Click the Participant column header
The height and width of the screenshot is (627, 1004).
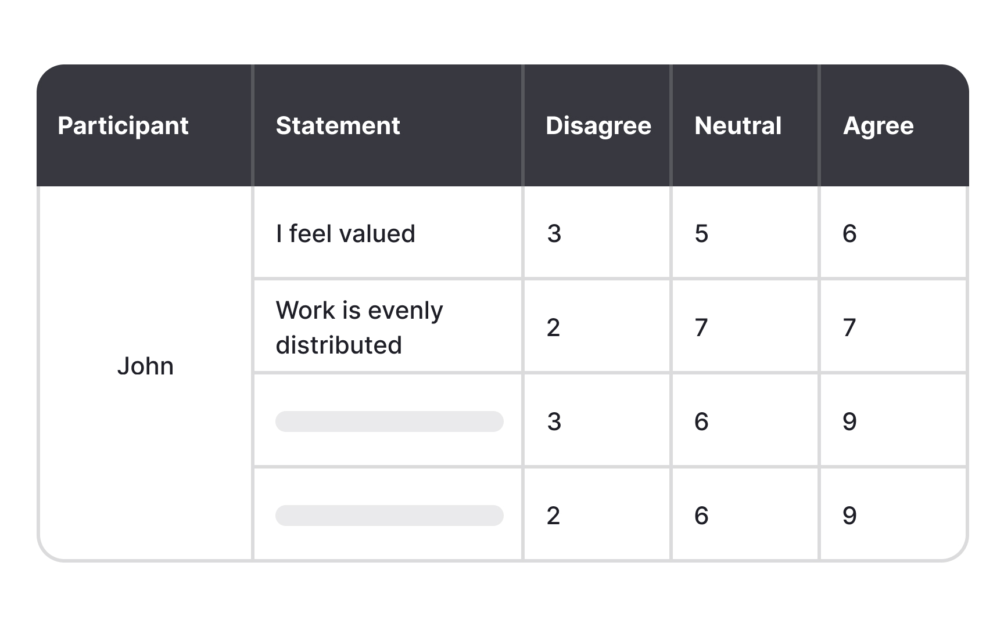tap(123, 126)
